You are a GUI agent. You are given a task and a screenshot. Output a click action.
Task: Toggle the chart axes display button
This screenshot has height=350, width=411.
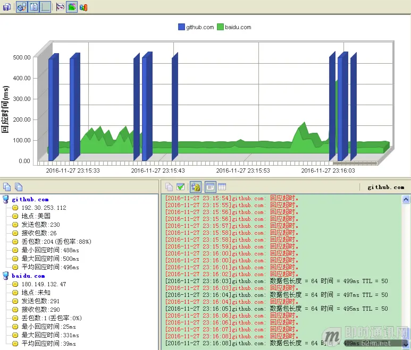pos(45,7)
